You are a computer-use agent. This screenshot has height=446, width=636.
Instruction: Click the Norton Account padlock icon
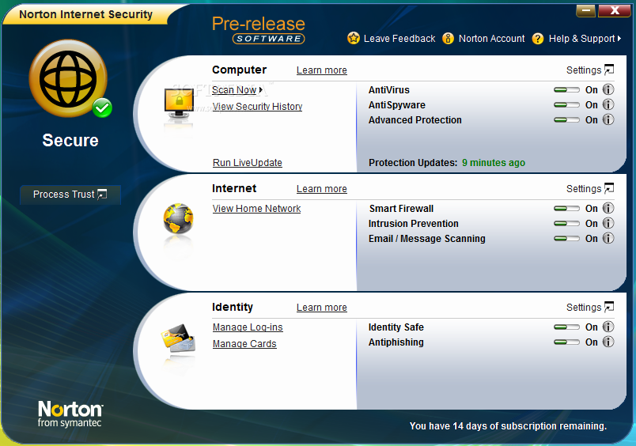pyautogui.click(x=448, y=38)
